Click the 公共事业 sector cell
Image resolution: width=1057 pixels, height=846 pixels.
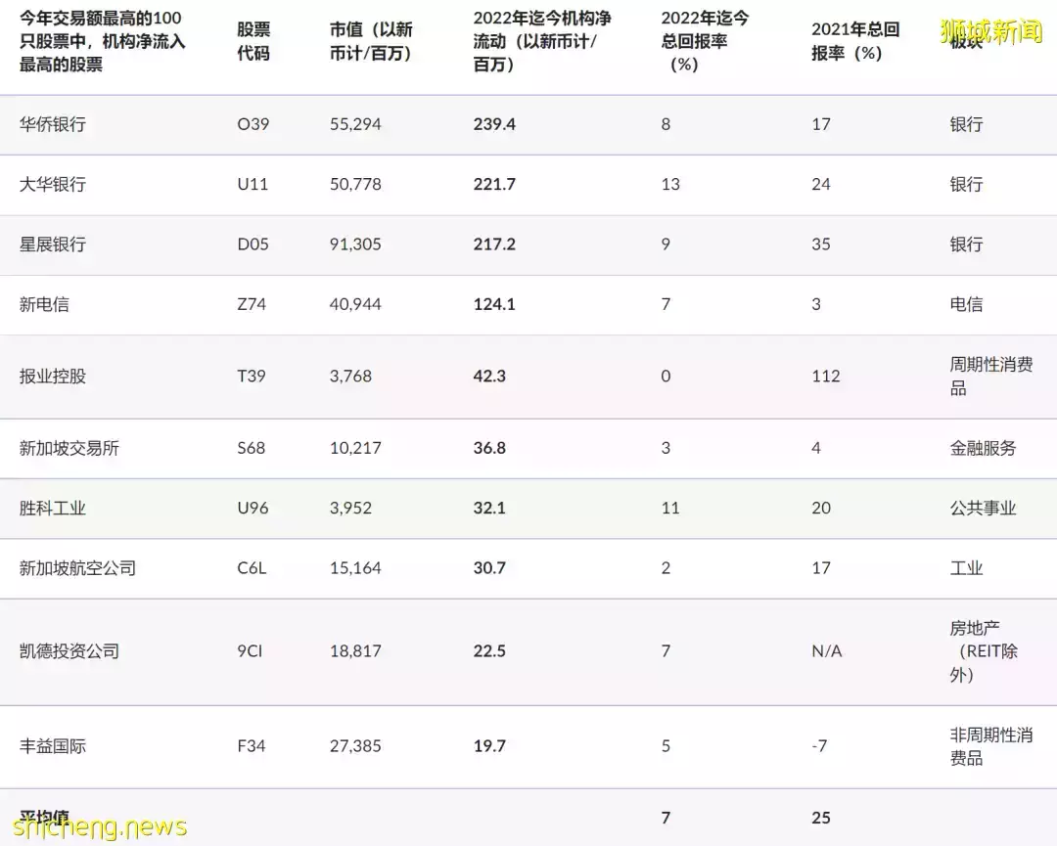click(983, 509)
